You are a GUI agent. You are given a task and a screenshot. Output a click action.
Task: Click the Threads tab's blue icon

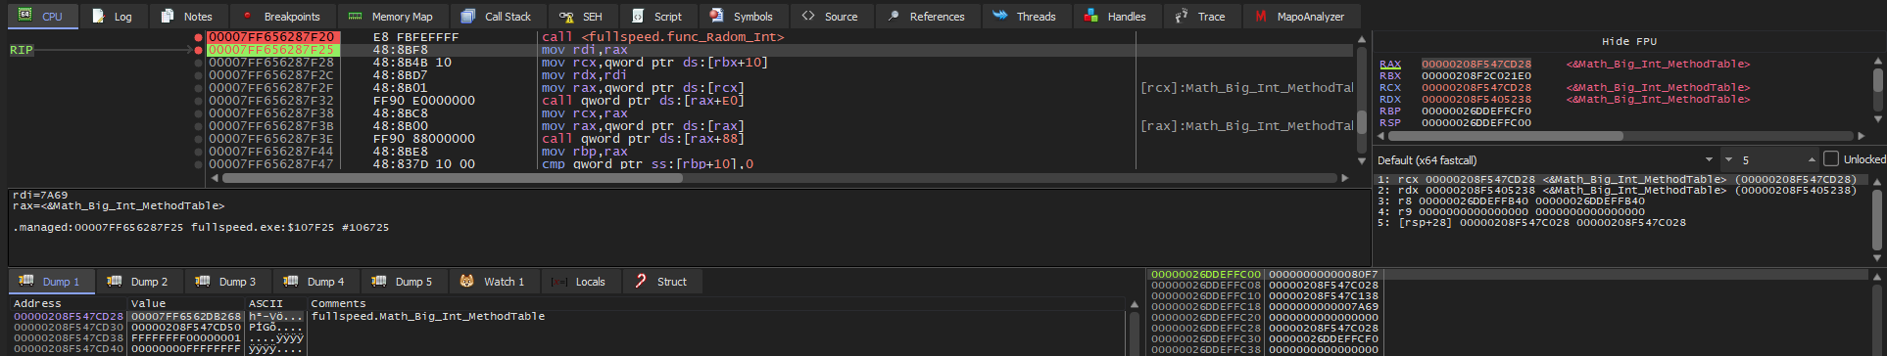999,16
